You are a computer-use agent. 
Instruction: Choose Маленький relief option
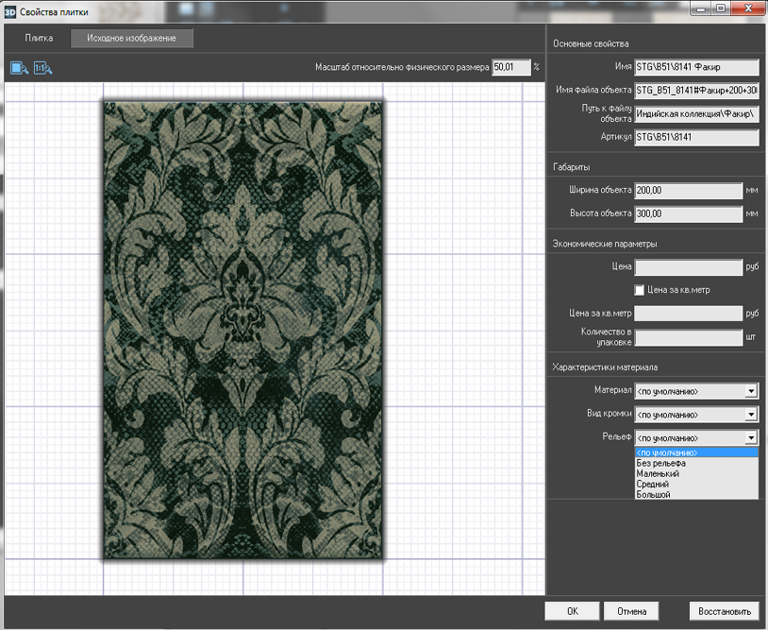(659, 473)
